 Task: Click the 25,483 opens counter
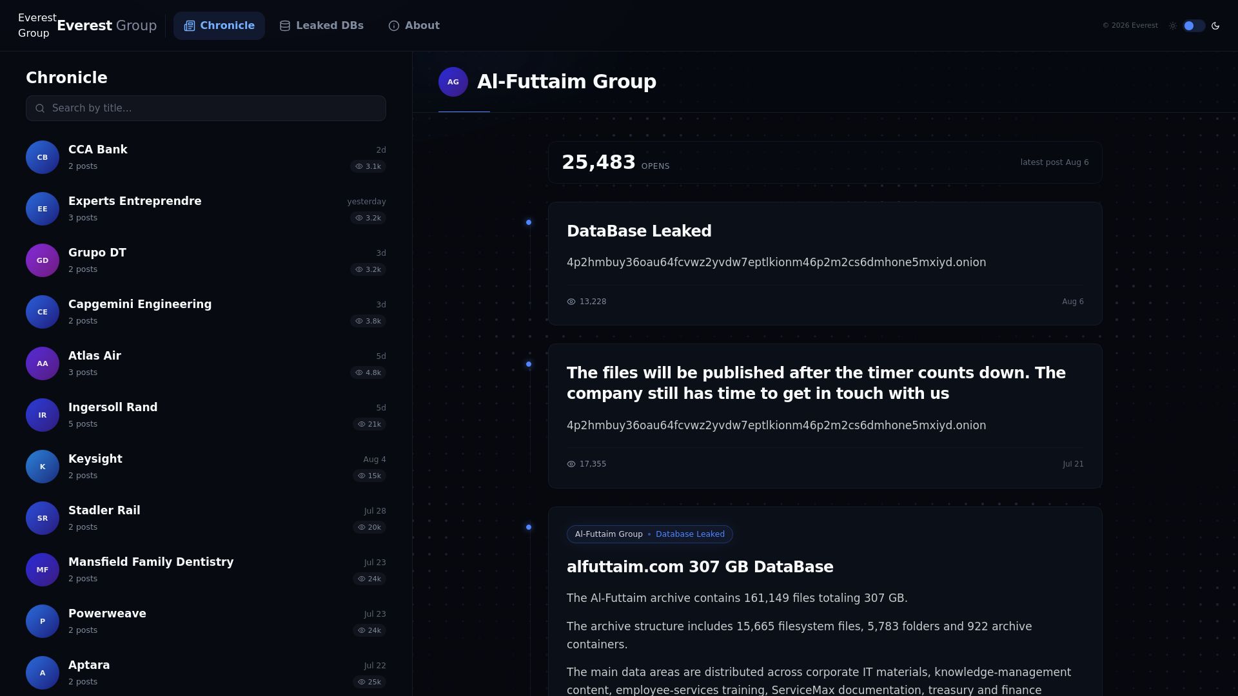615,162
